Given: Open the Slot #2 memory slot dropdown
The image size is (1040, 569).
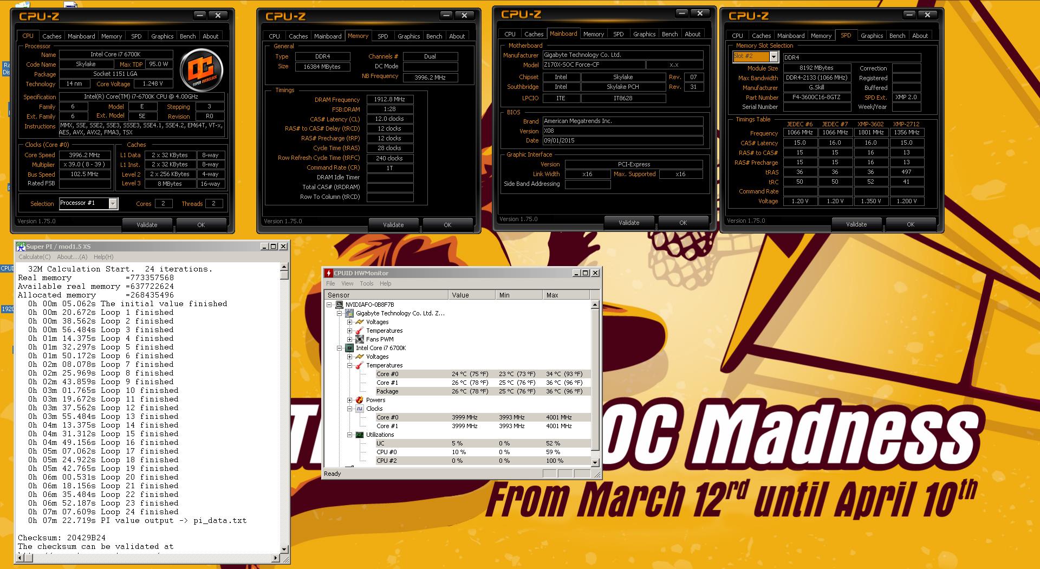Looking at the screenshot, I should point(773,57).
